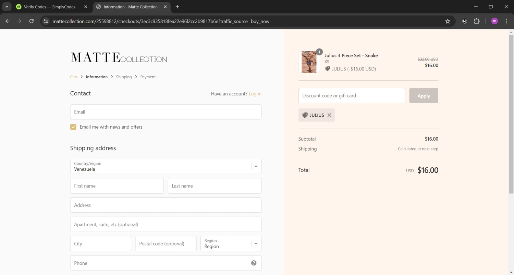Screen dimensions: 514x275
Task: Click the $16.00 total amount
Action: click(428, 170)
